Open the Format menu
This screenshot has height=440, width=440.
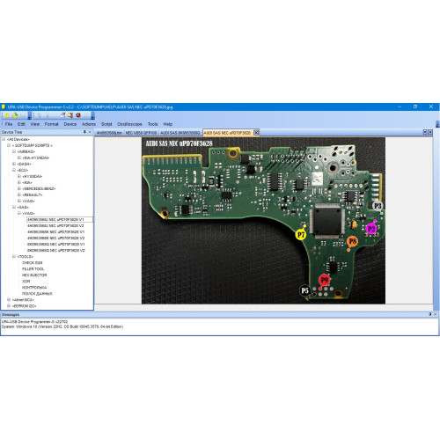coord(52,124)
